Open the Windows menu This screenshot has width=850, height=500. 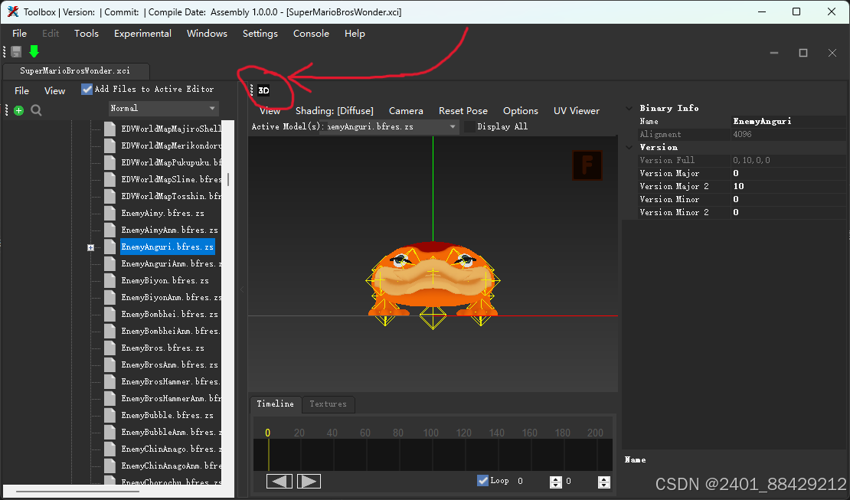[x=207, y=34]
